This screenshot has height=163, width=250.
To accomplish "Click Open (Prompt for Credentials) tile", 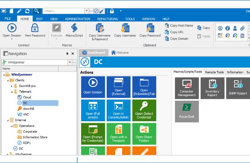I will coord(93,134).
